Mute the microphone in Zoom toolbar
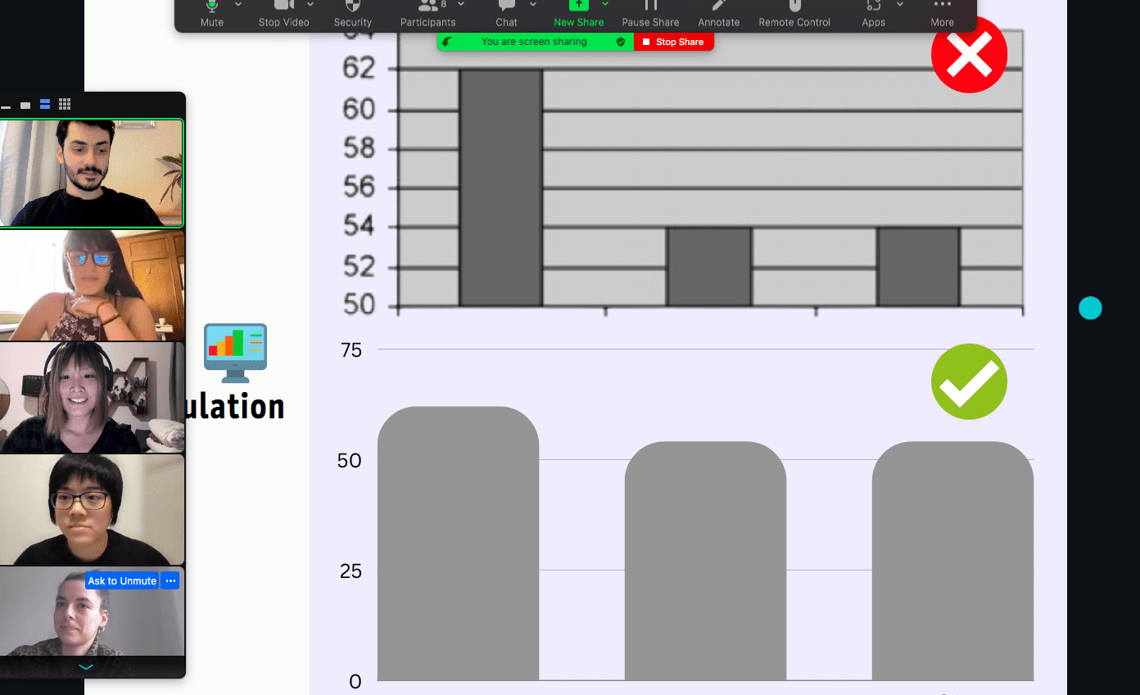This screenshot has width=1140, height=695. 212,13
